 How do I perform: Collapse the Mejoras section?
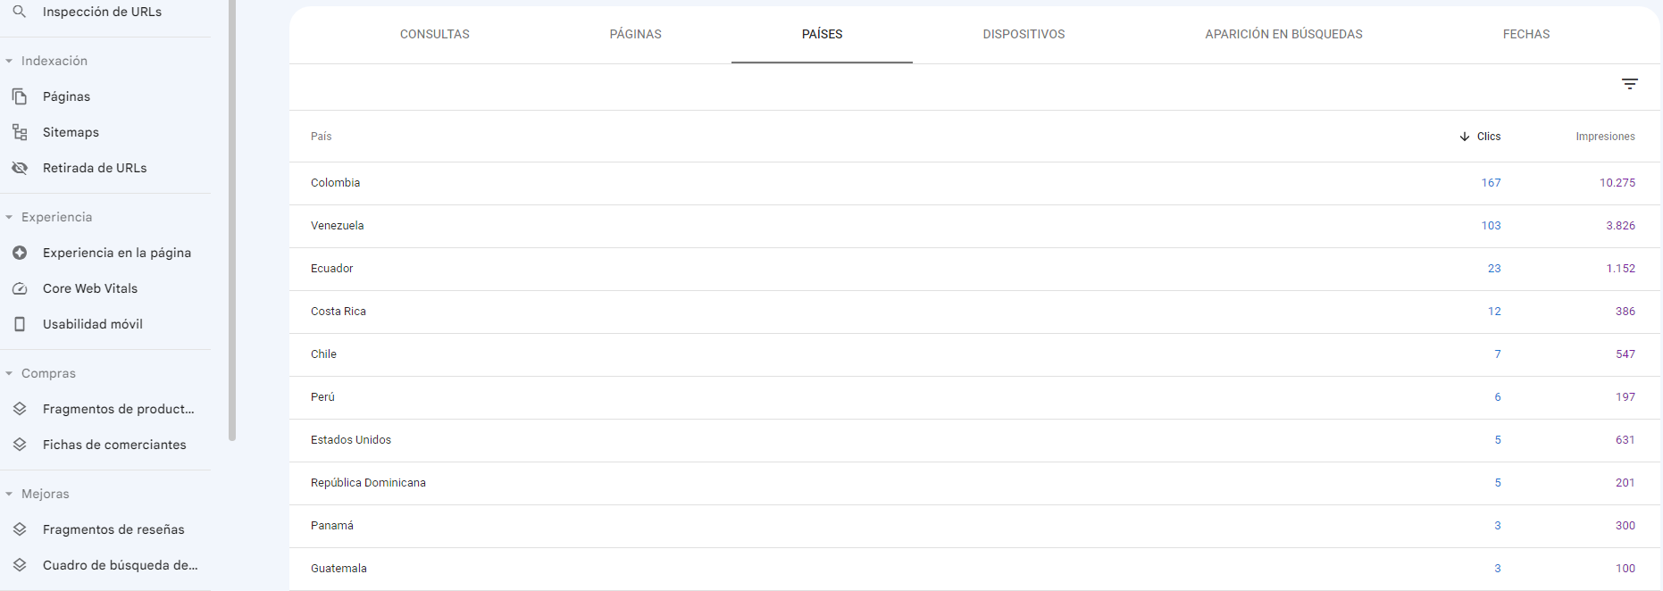tap(9, 494)
